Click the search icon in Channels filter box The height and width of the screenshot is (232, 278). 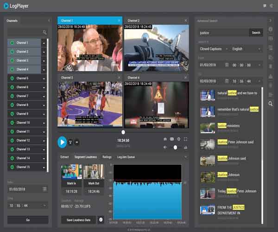[44, 32]
